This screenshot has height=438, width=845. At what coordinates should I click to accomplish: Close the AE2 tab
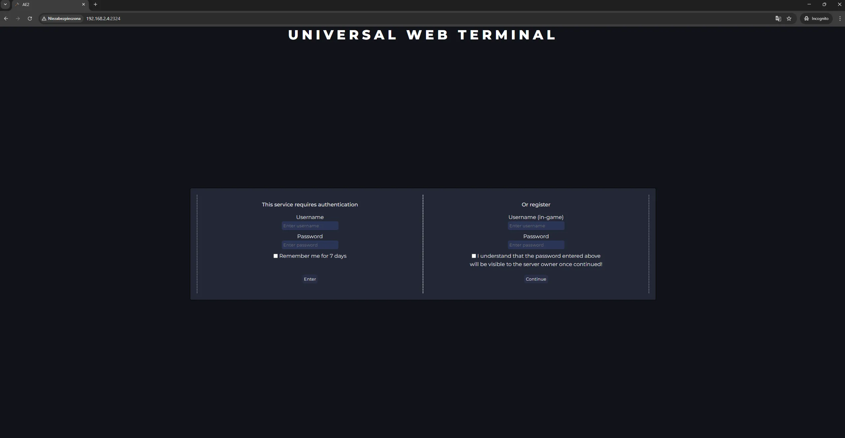(83, 4)
